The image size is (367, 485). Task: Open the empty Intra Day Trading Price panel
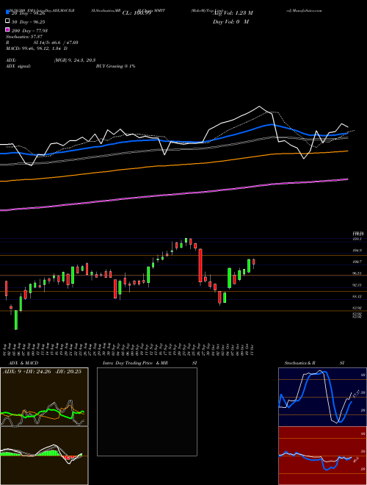point(147,412)
